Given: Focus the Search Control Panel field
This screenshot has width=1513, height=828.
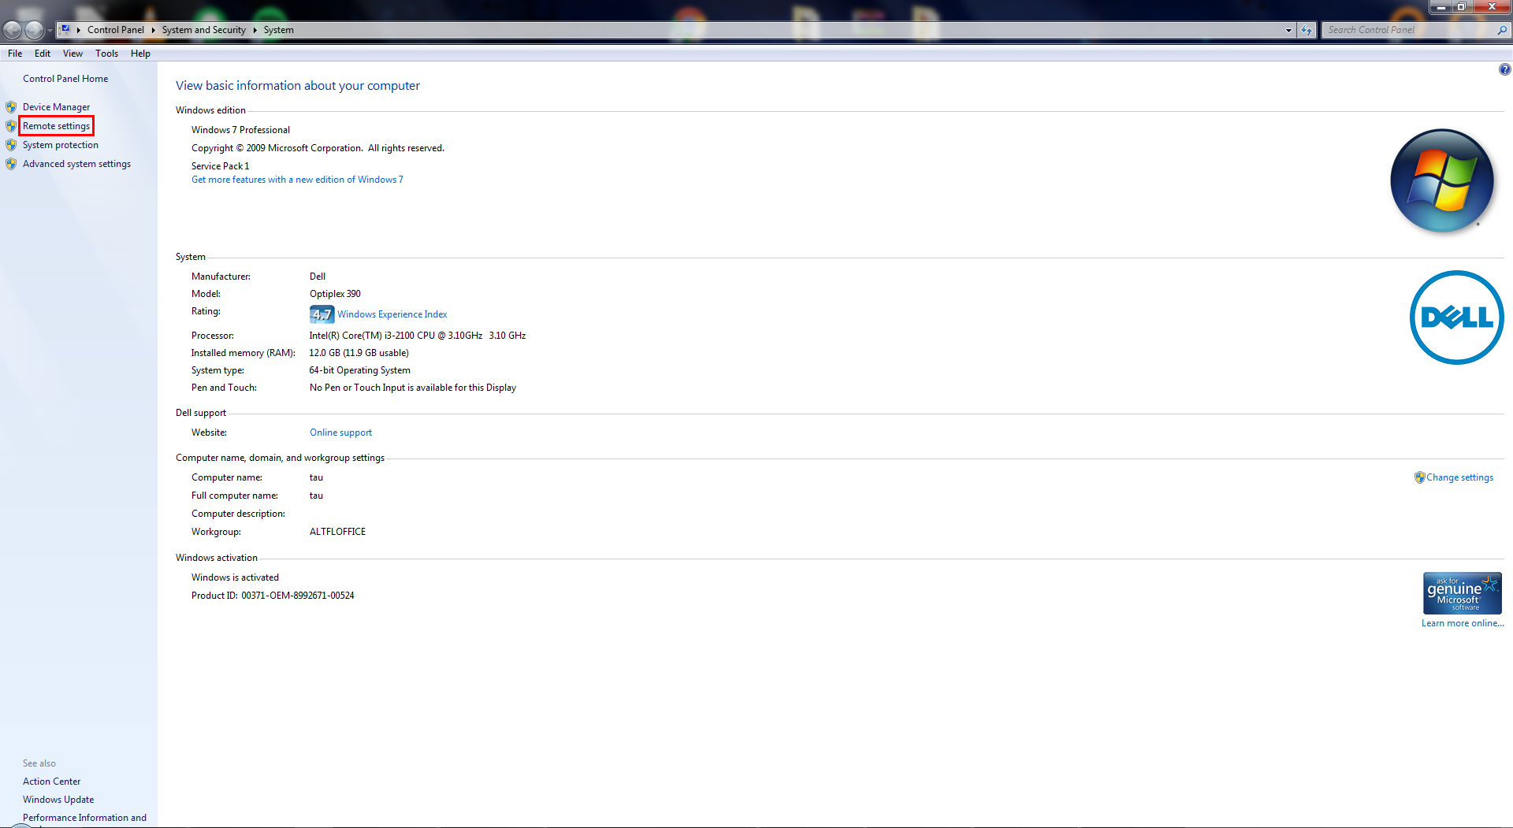Looking at the screenshot, I should click(x=1409, y=30).
